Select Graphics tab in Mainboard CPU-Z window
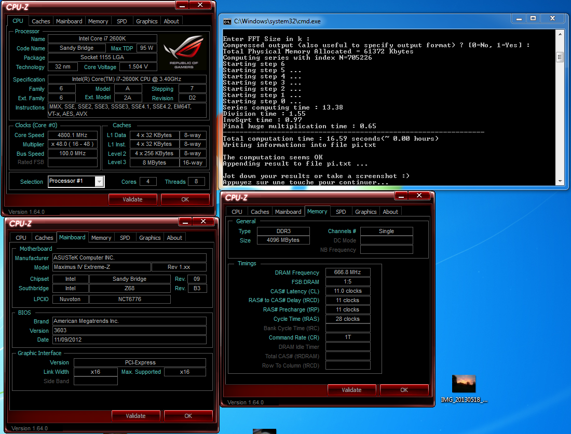The width and height of the screenshot is (571, 434). tap(149, 238)
